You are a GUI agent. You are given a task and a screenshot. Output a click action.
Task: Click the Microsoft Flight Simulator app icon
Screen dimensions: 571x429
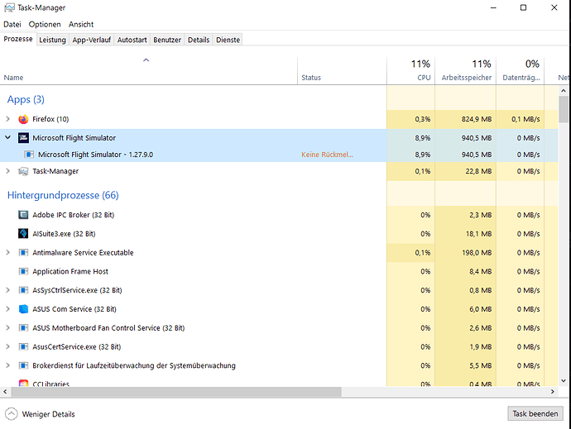click(x=23, y=138)
